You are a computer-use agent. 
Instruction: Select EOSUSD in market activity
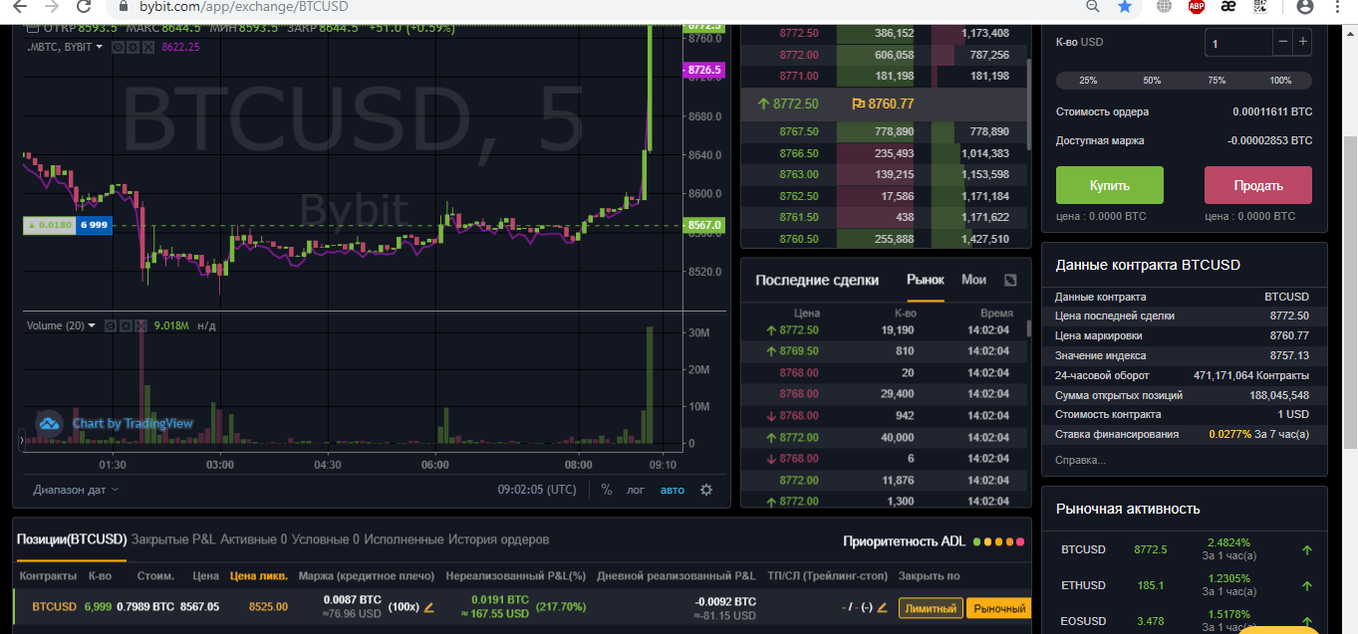(1083, 621)
